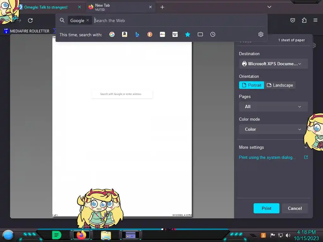
Task: Focus the Search the Web field
Action: [179, 20]
